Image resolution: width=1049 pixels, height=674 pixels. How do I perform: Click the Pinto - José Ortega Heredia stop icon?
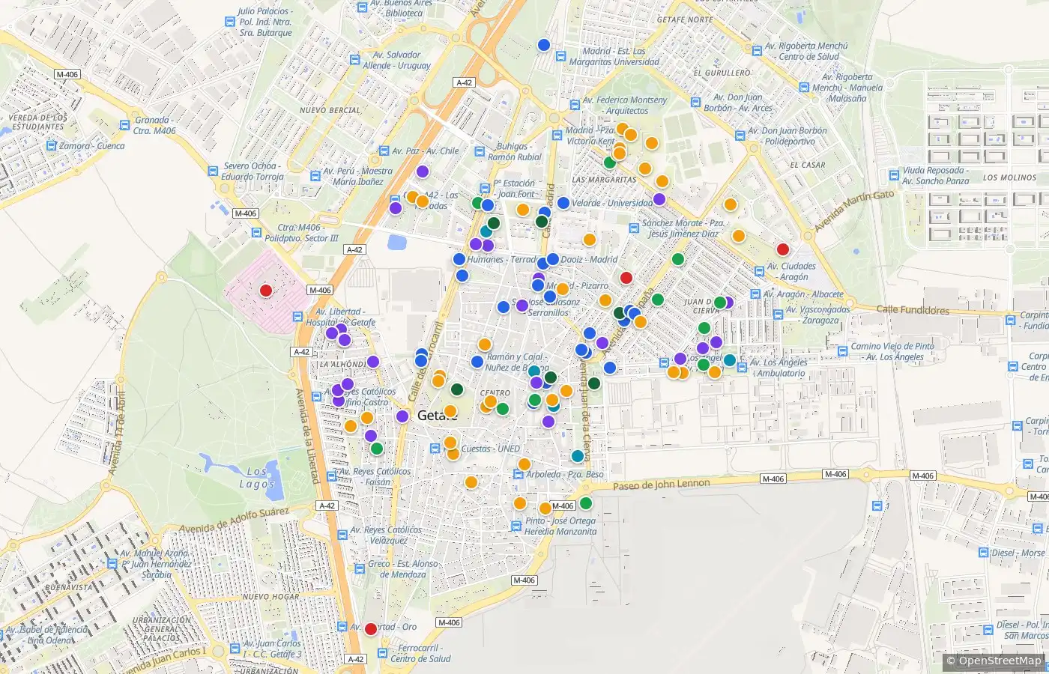click(516, 526)
